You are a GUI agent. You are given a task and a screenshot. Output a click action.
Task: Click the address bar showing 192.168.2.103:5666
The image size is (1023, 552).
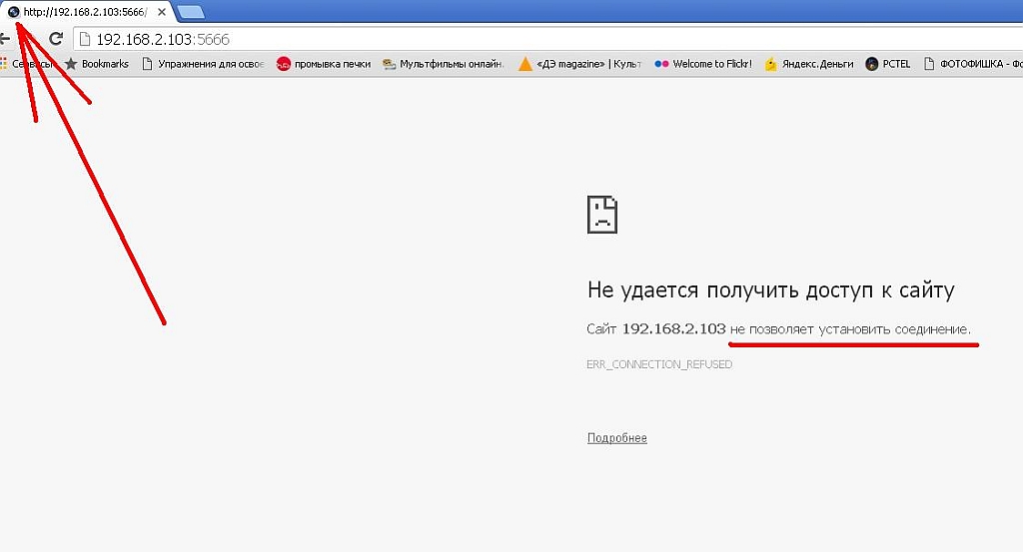point(548,39)
